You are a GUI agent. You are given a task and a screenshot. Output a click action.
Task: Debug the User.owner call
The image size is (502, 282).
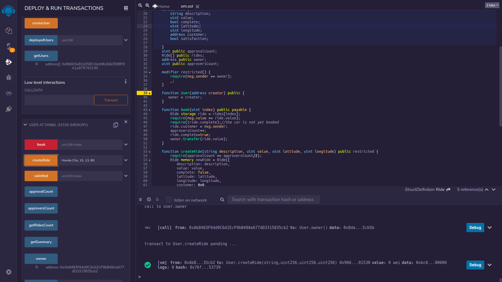click(475, 228)
